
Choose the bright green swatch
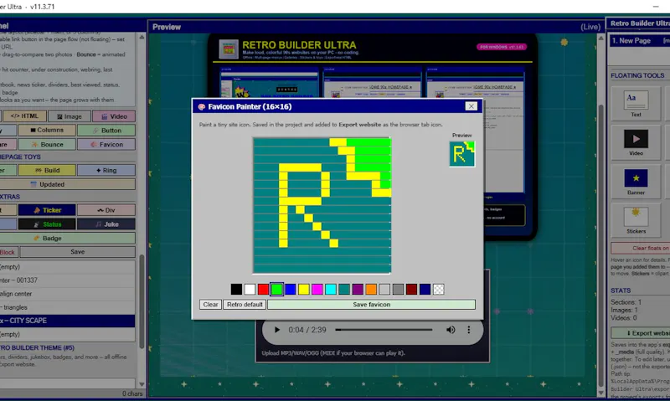point(277,289)
